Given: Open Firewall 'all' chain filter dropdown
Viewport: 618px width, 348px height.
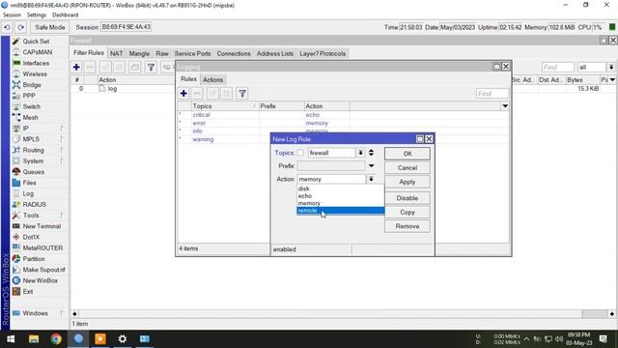Looking at the screenshot, I should [x=611, y=68].
